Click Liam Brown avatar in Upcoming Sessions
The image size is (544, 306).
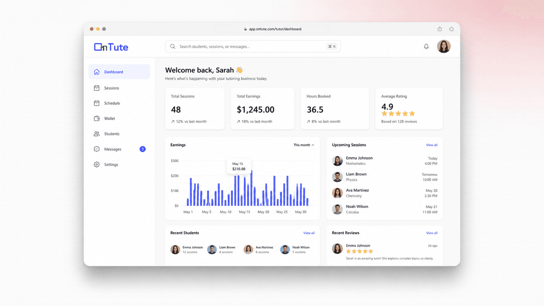[337, 177]
